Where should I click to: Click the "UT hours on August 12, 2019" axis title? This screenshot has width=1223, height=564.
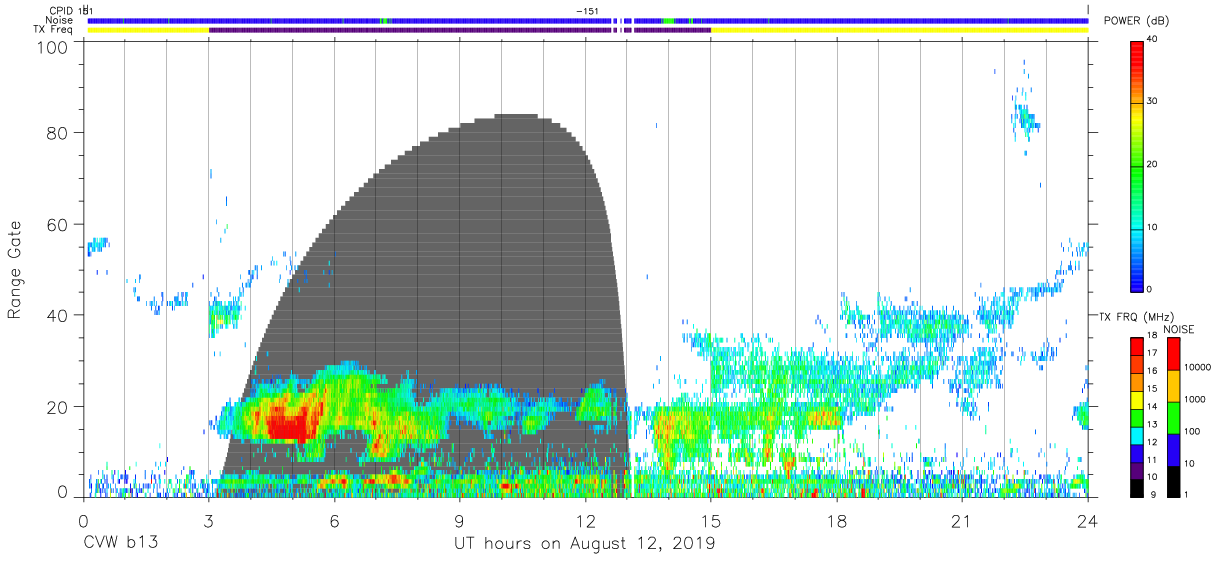click(x=585, y=544)
